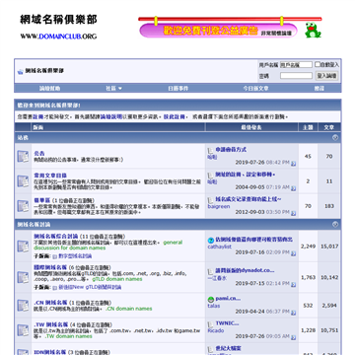
Task: Open the 公告 forum
Action: click(39, 154)
